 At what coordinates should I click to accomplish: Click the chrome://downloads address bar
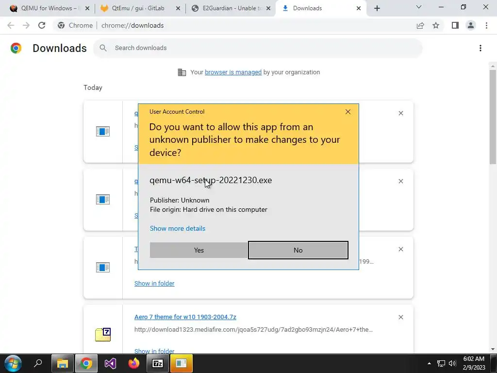(x=234, y=25)
